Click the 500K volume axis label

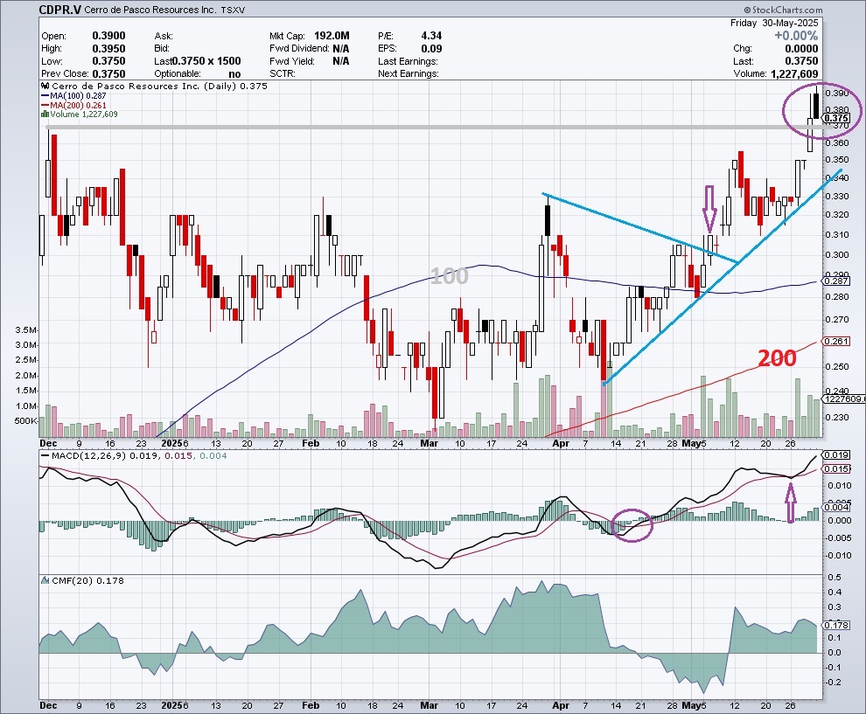(x=25, y=421)
